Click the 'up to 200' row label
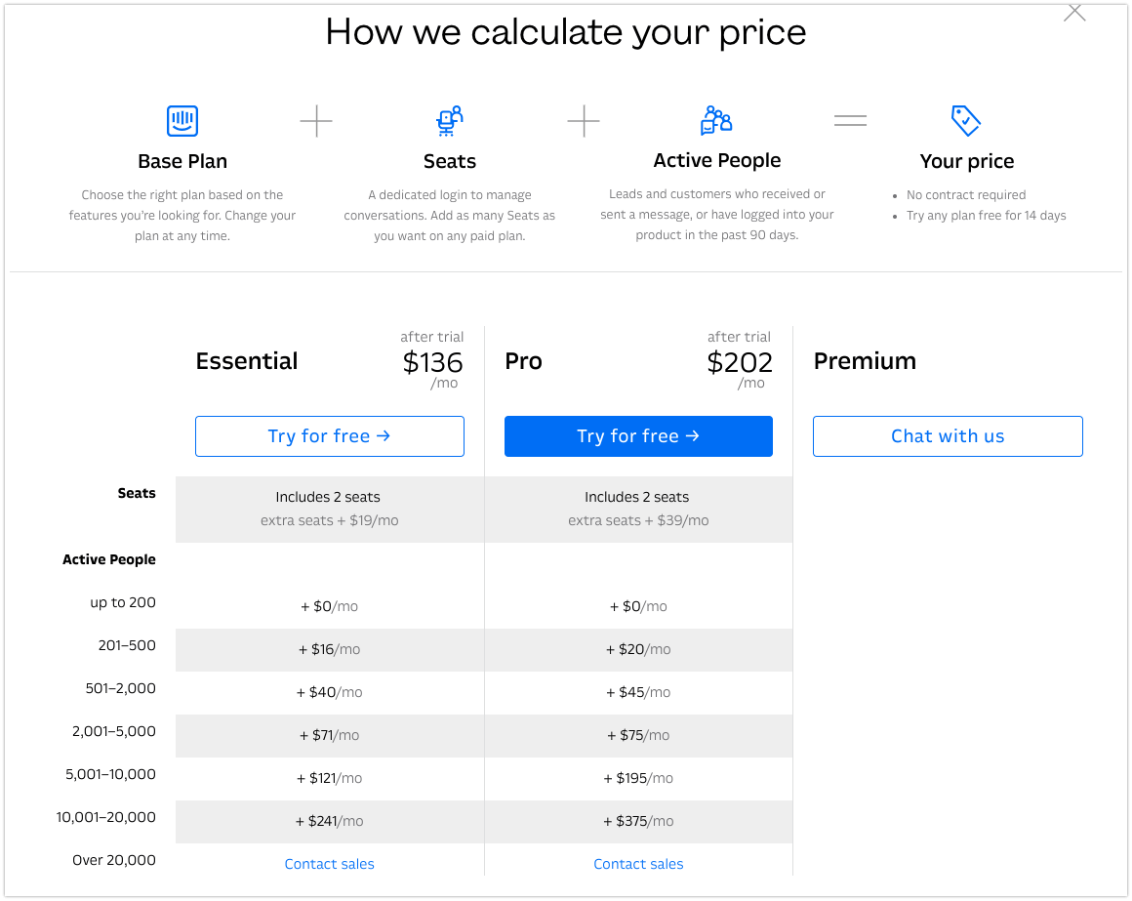The height and width of the screenshot is (901, 1132). coord(123,603)
